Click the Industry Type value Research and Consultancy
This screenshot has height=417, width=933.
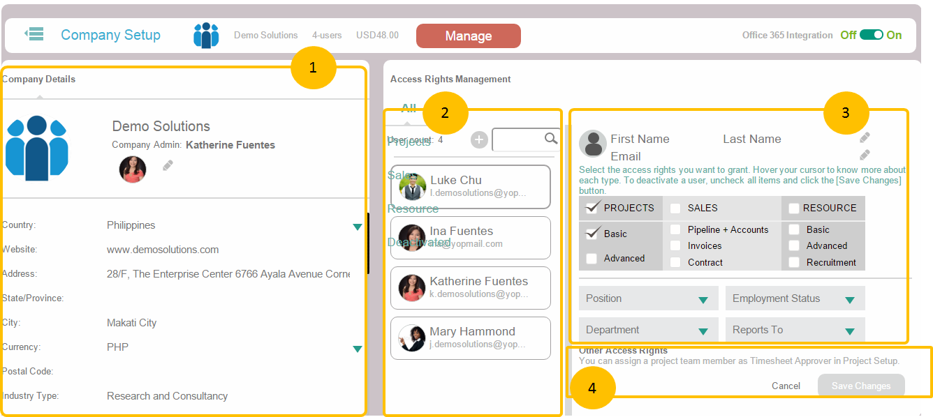(x=168, y=396)
